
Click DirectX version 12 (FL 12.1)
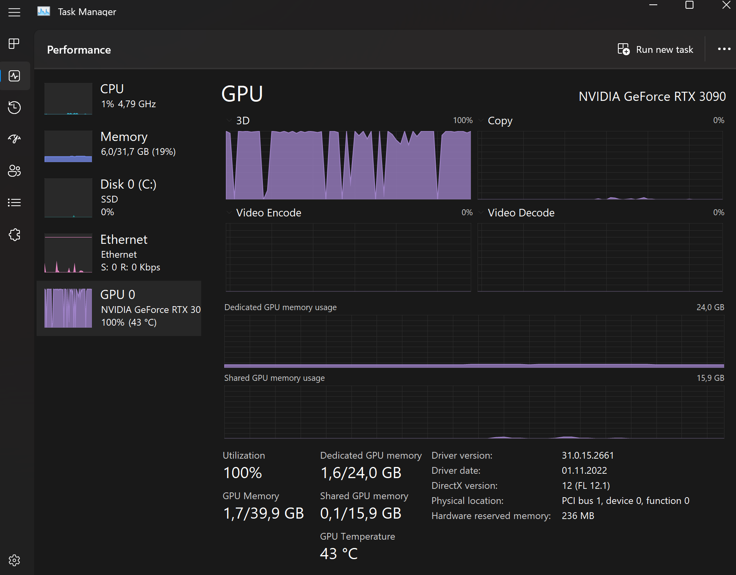(586, 486)
